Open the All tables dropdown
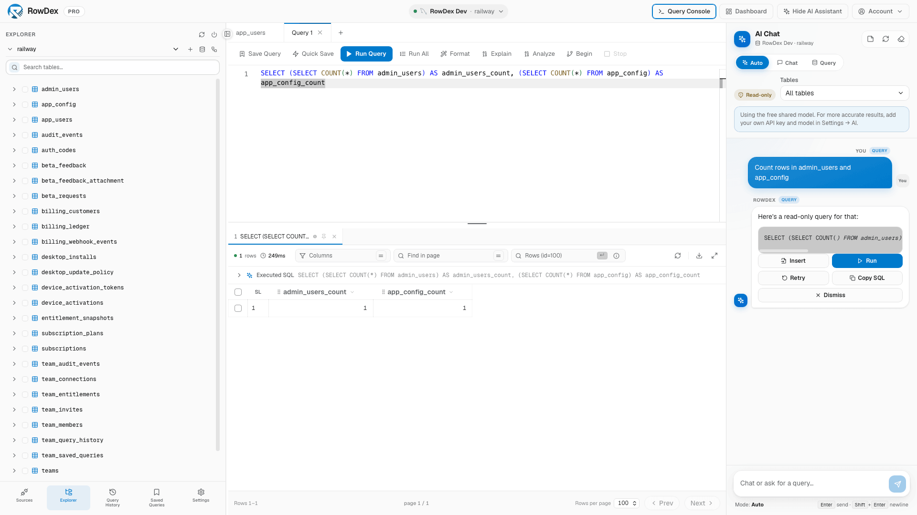The width and height of the screenshot is (917, 515). [x=844, y=93]
